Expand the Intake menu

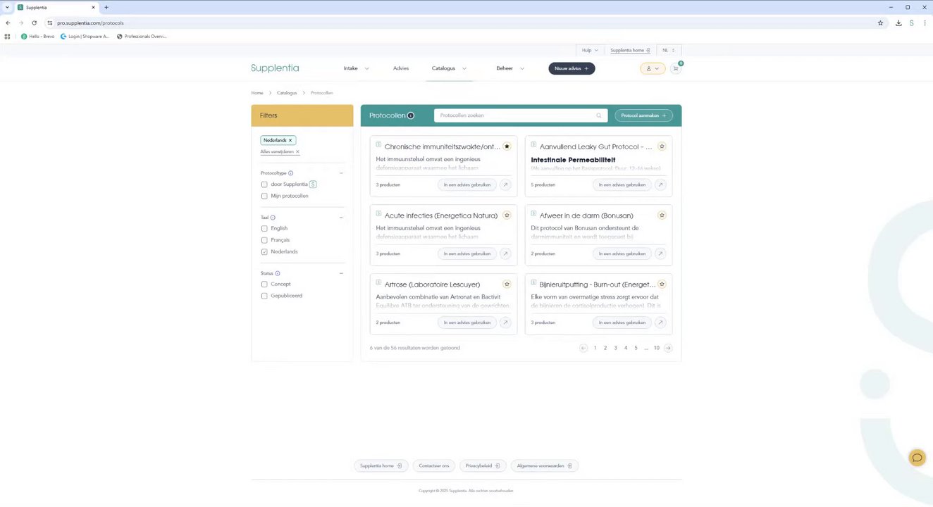click(x=356, y=68)
